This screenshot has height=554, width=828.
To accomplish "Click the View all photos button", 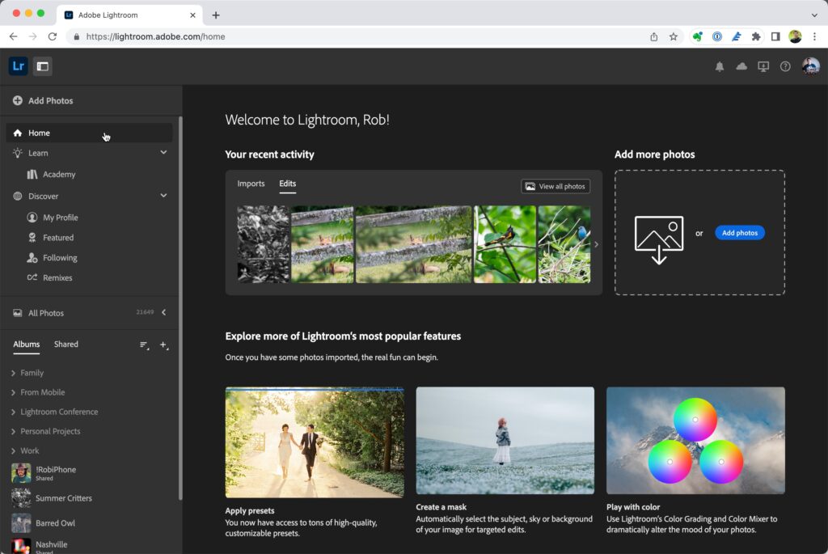I will 556,187.
